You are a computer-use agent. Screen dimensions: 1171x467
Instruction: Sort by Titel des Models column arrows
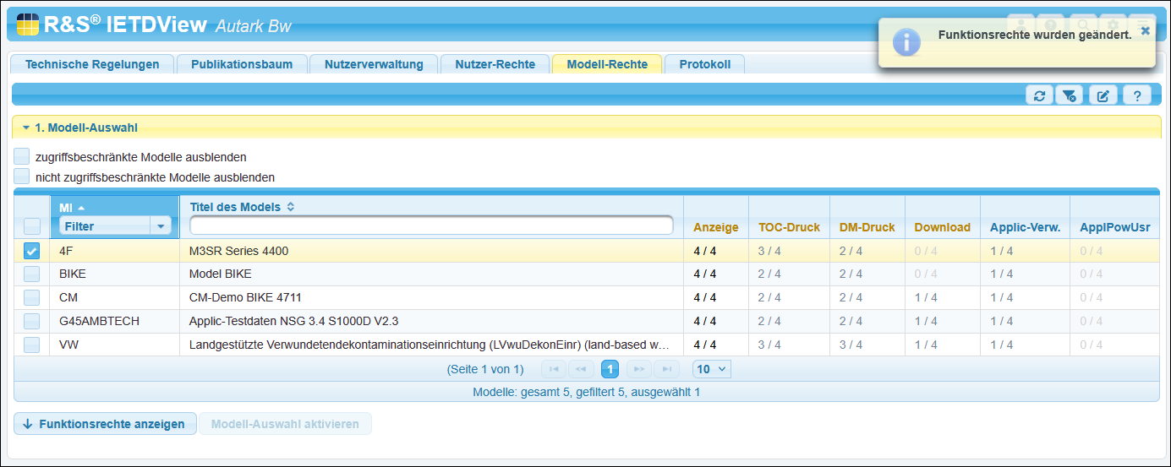pyautogui.click(x=291, y=207)
